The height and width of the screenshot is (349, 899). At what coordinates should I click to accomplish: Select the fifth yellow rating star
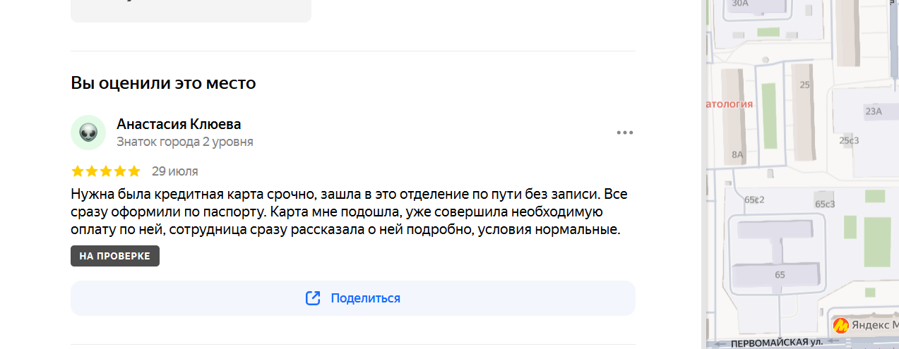[134, 171]
